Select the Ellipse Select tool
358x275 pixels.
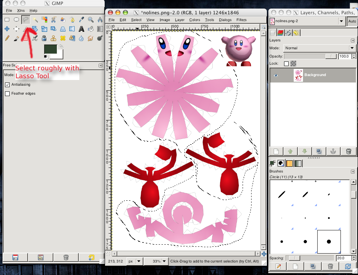pyautogui.click(x=16, y=20)
